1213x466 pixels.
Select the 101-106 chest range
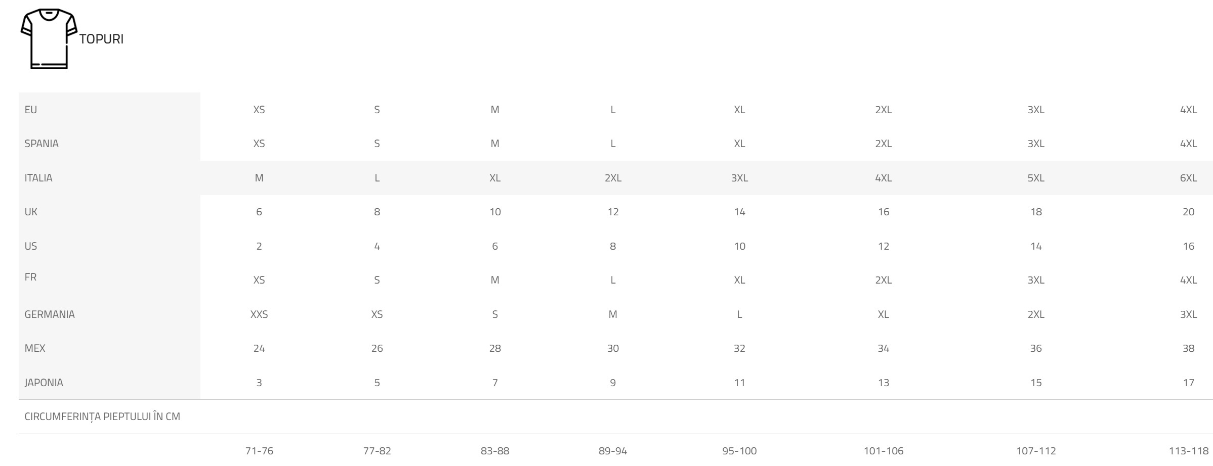point(884,451)
